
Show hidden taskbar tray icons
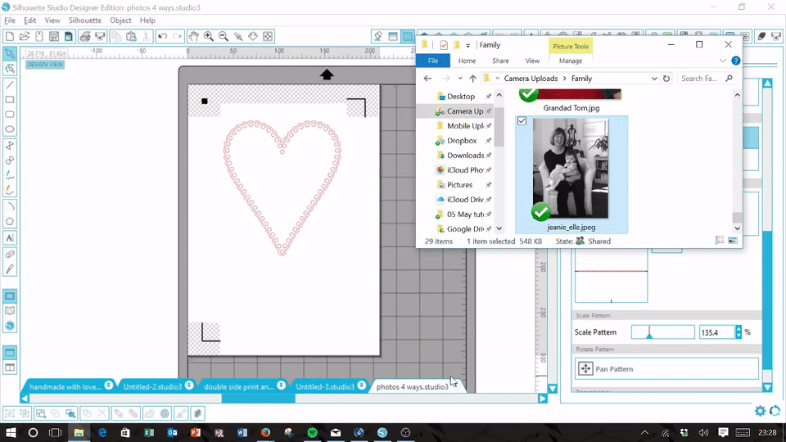click(x=644, y=432)
